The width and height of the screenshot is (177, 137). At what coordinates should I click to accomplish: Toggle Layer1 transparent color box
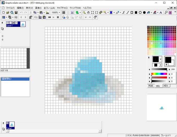point(10,23)
